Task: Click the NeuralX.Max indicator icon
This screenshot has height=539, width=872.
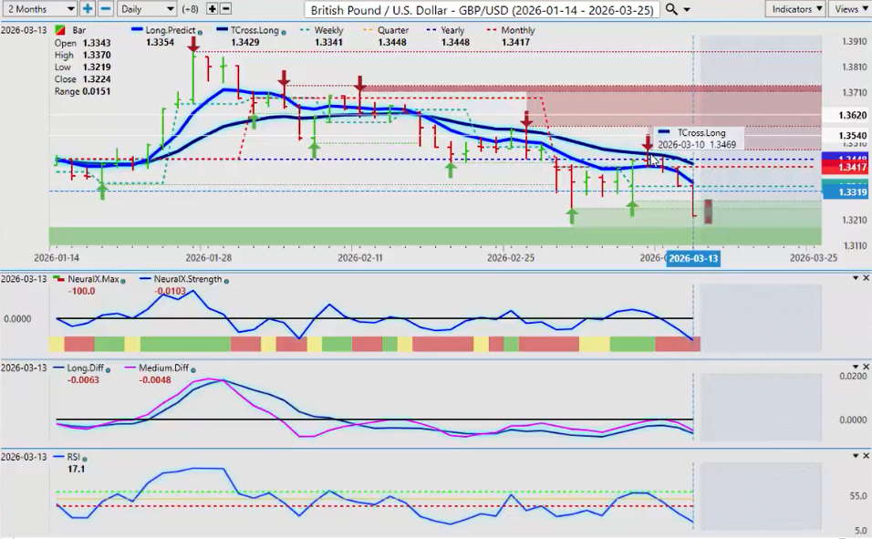Action: (60, 279)
